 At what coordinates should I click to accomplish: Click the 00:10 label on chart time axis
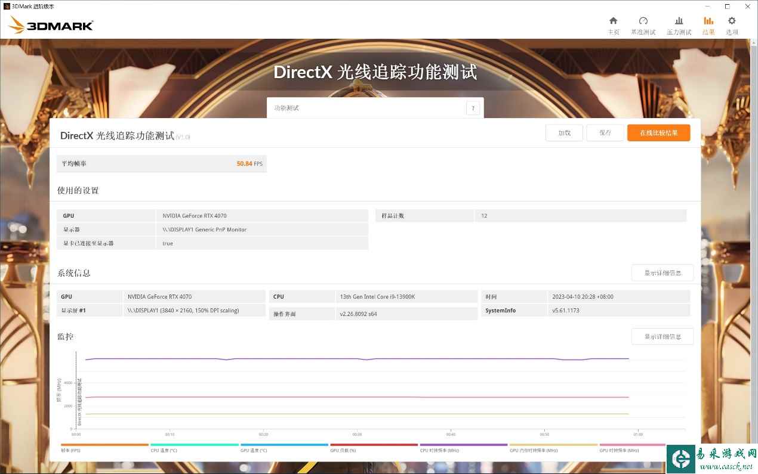click(x=170, y=435)
